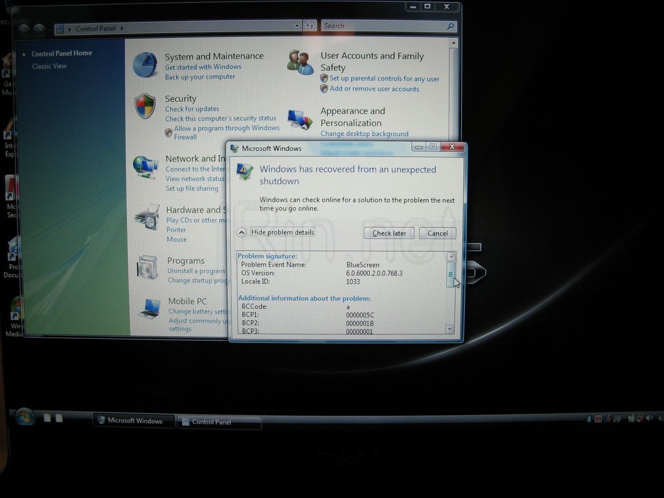664x498 pixels.
Task: Collapse details with Hide problem details arrow
Action: point(242,232)
